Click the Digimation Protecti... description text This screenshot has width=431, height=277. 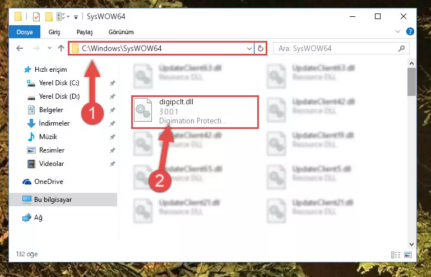pos(192,121)
